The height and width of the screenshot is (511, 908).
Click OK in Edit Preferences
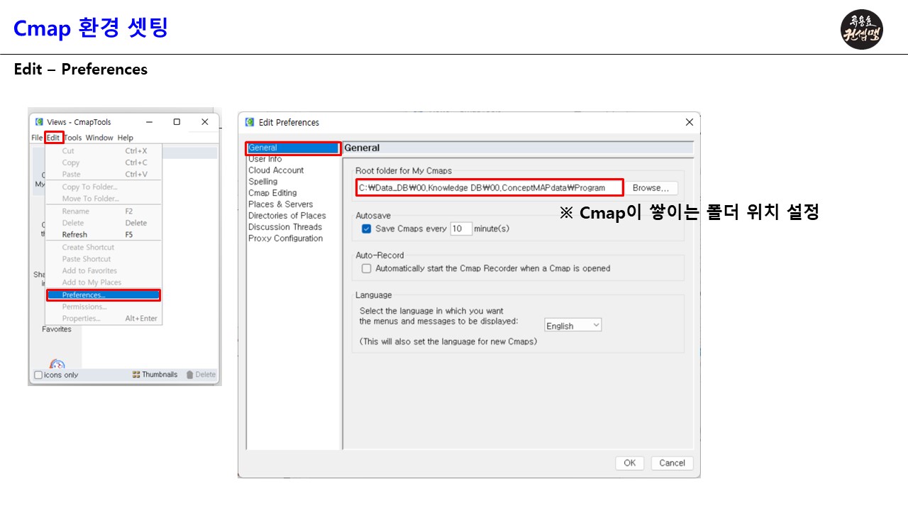coord(630,463)
